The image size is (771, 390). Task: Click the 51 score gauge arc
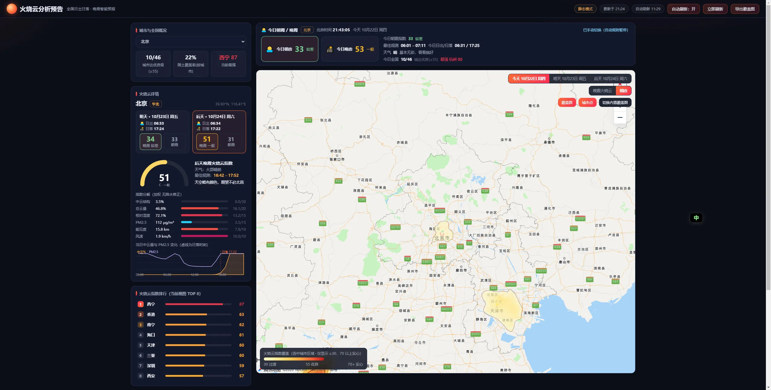164,174
